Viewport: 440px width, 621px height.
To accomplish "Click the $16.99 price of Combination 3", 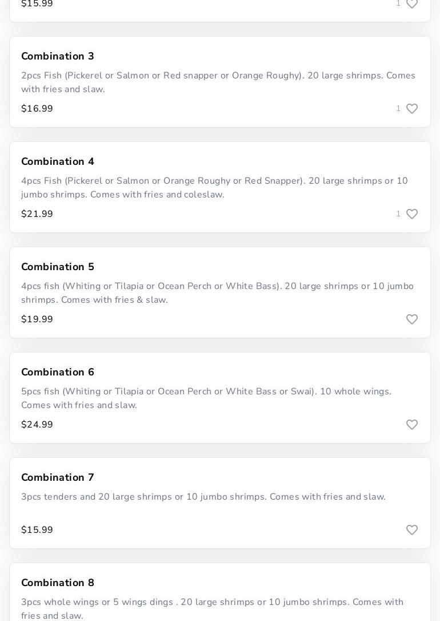I will coord(37,109).
